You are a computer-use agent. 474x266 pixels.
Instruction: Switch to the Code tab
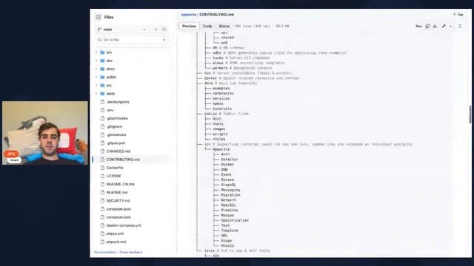(207, 27)
